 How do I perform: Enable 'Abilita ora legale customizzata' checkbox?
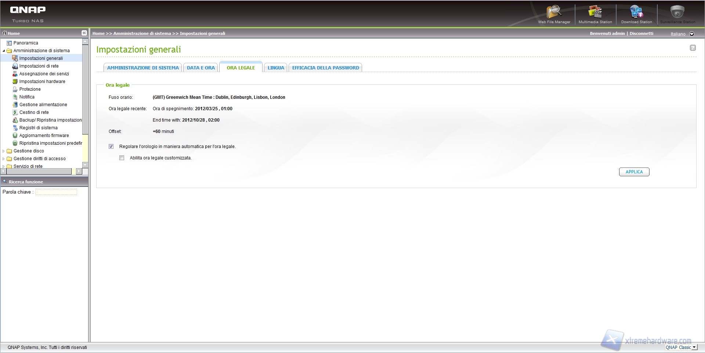122,158
